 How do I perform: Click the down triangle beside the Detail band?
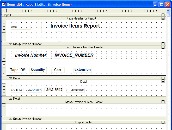[x=10, y=78]
